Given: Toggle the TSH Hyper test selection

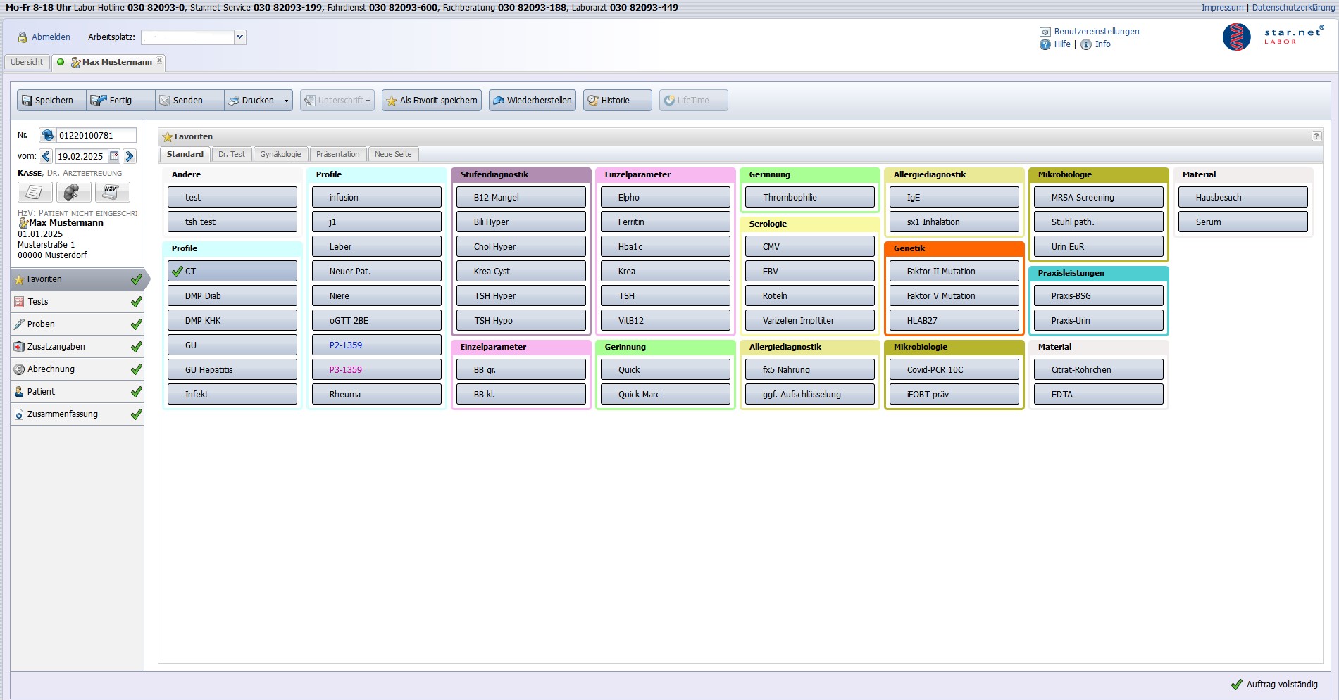Looking at the screenshot, I should (521, 296).
